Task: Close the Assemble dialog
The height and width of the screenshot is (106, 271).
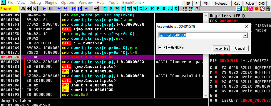Action: pyautogui.click(x=246, y=27)
